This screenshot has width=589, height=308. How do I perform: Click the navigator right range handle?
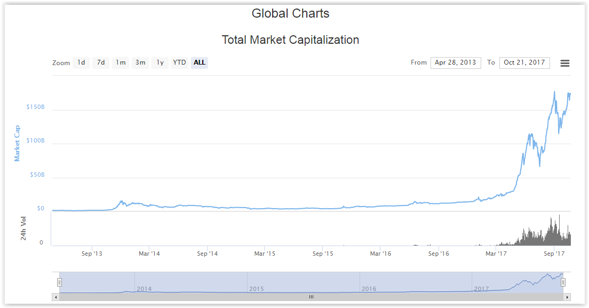[x=563, y=282]
